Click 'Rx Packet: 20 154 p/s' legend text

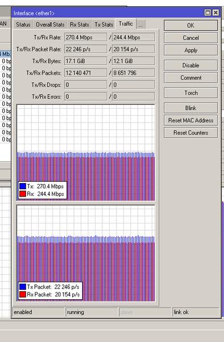pos(53,295)
